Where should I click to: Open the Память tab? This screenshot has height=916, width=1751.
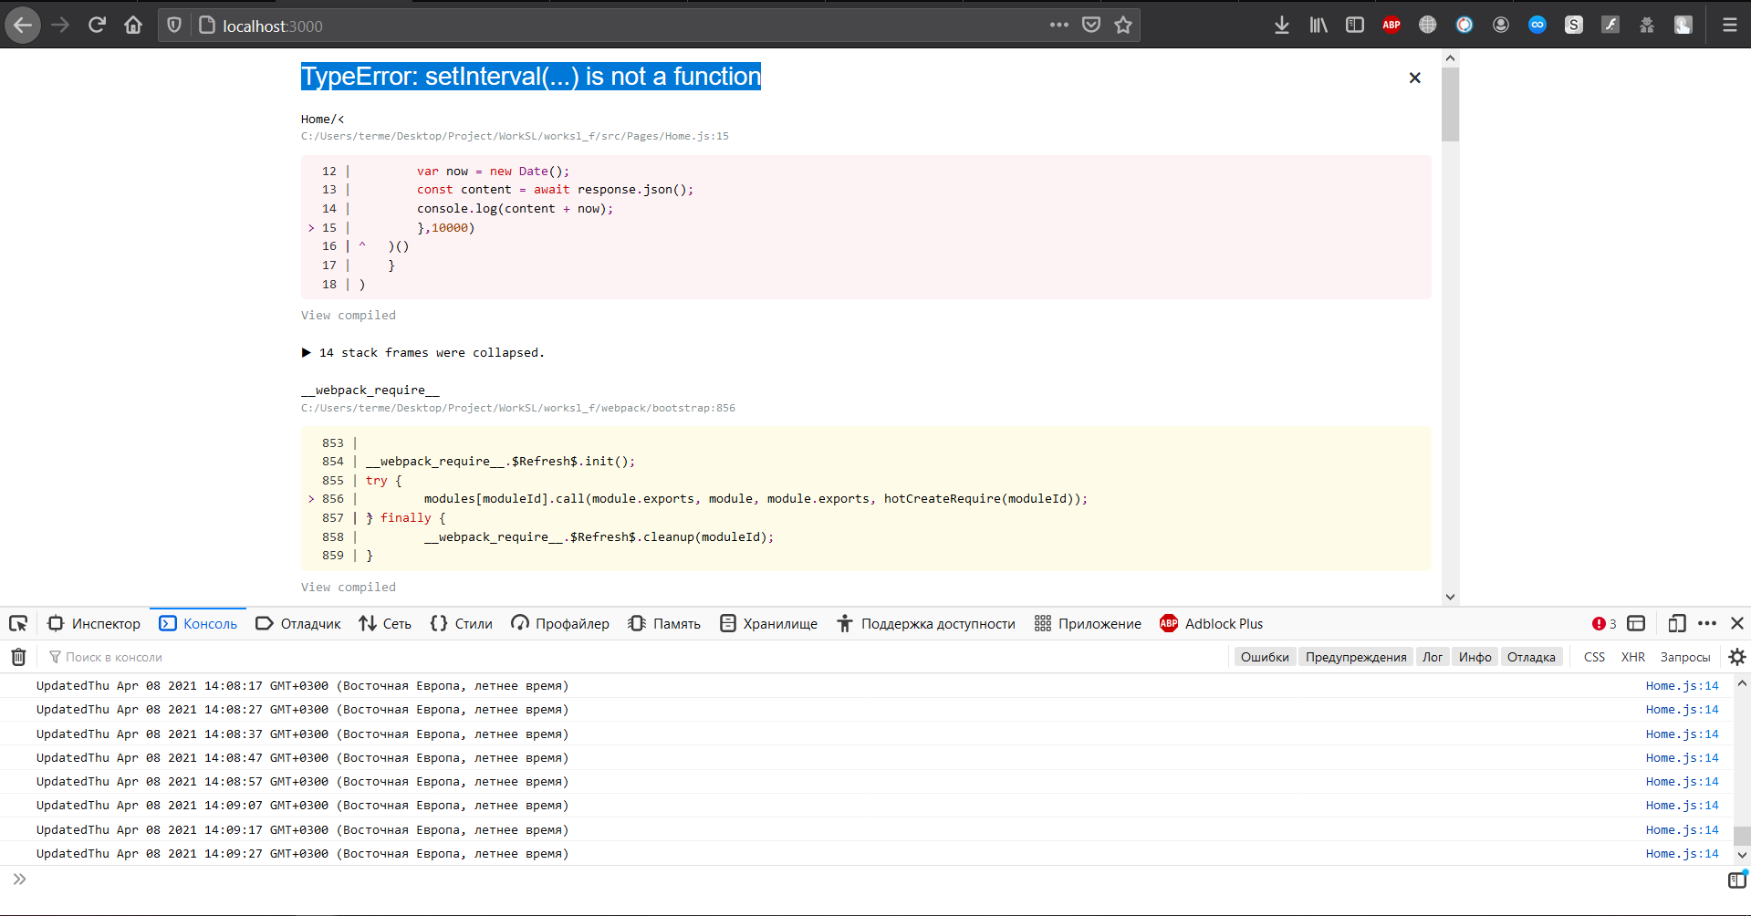(x=664, y=624)
